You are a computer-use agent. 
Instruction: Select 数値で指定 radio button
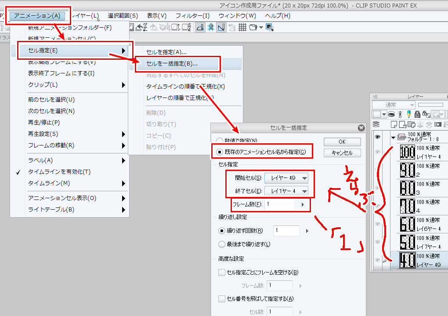click(220, 140)
